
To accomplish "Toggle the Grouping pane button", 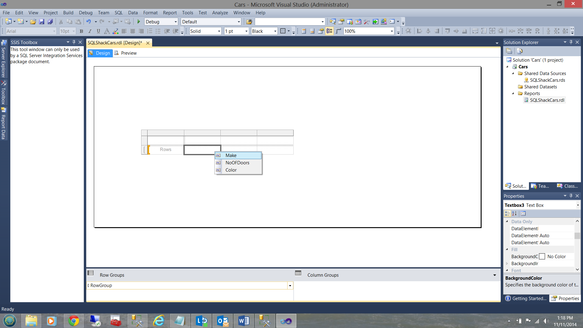I will [329, 31].
